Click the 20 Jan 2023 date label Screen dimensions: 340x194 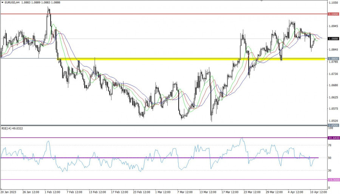click(8, 191)
